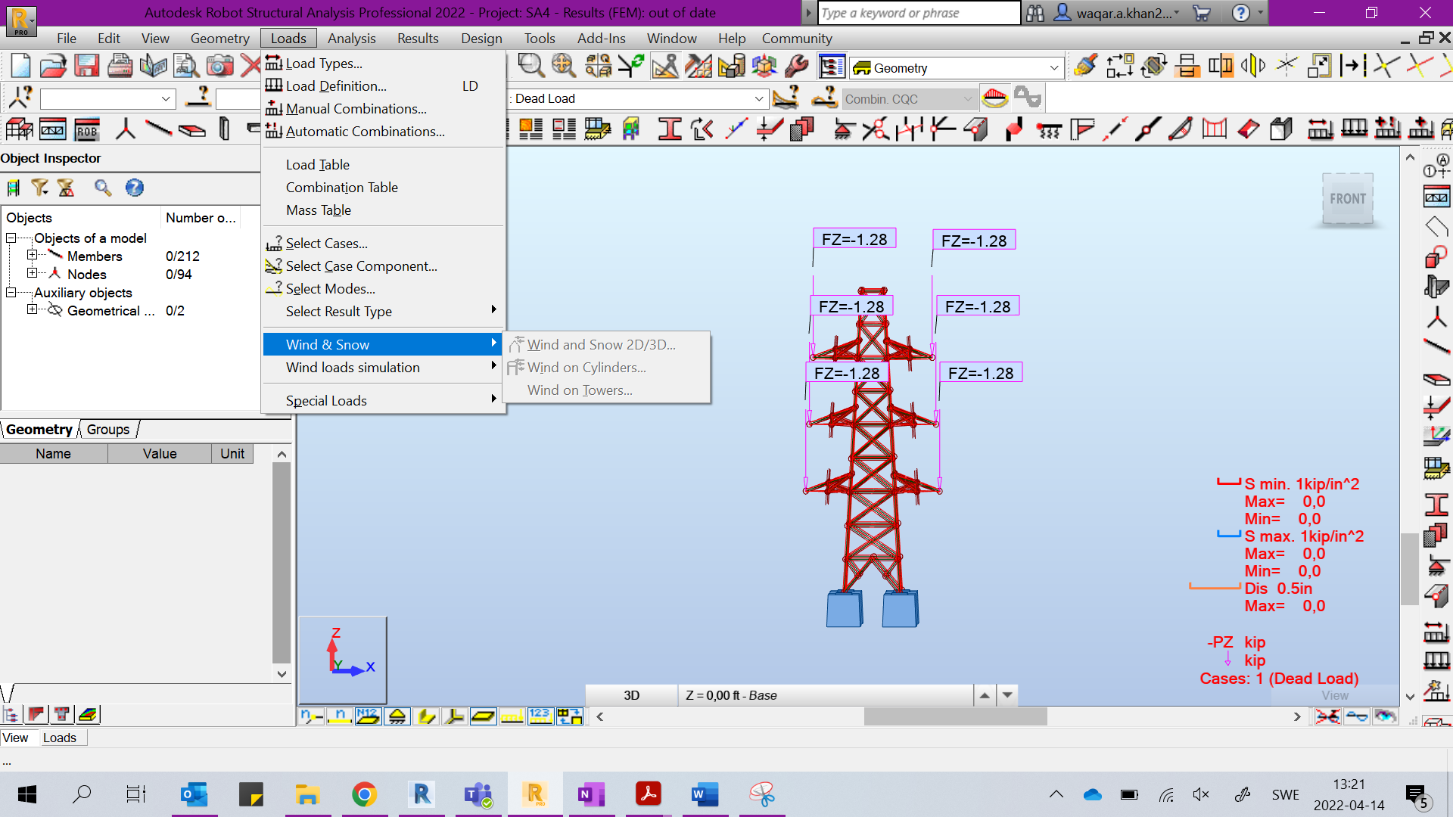The height and width of the screenshot is (817, 1453).
Task: Click the Calculations wrench icon
Action: click(x=797, y=66)
